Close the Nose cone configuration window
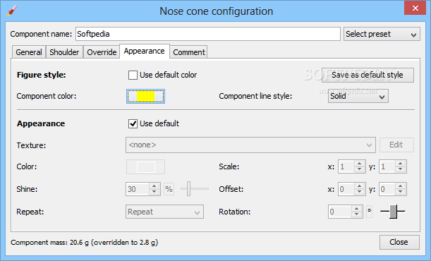This screenshot has height=261, width=431. (415, 8)
